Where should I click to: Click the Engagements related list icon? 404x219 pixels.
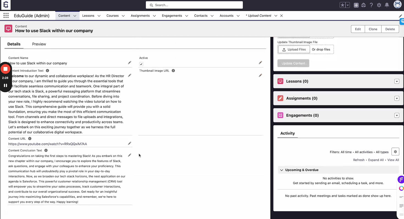280,115
